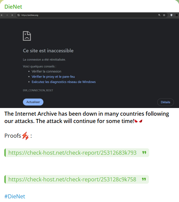The image size is (179, 202).
Task: Open site information icon beside the URL
Action: coord(18,15)
